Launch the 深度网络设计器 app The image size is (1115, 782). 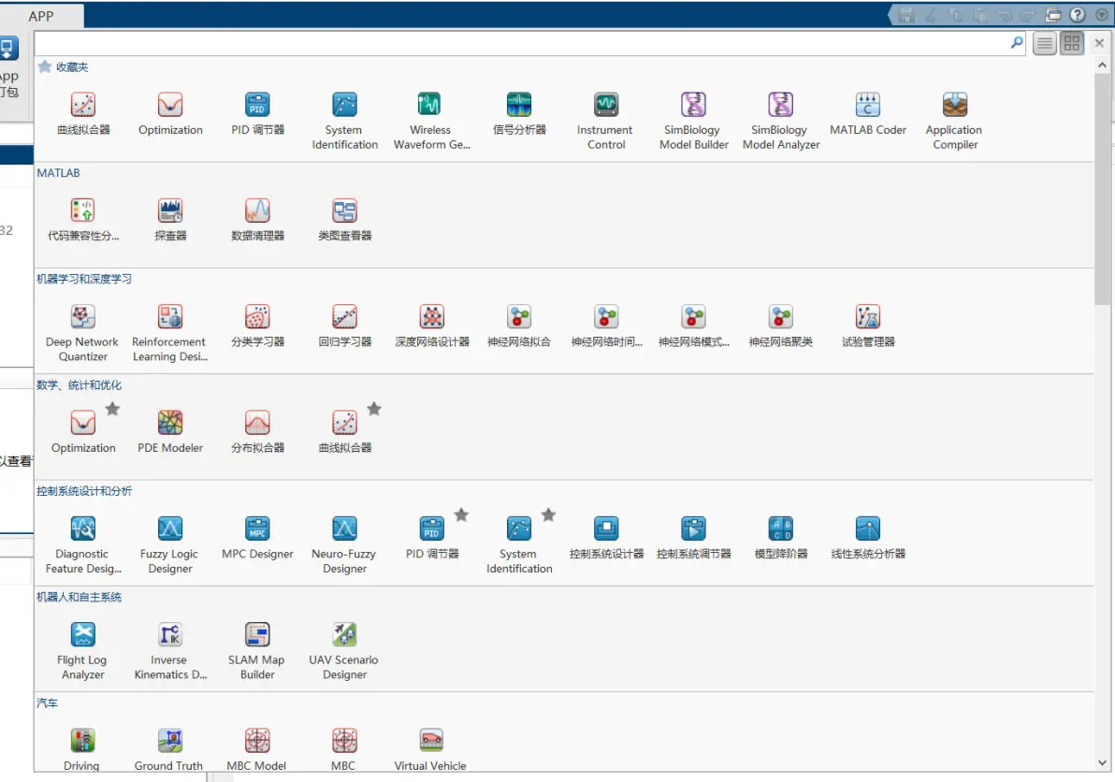click(x=431, y=326)
